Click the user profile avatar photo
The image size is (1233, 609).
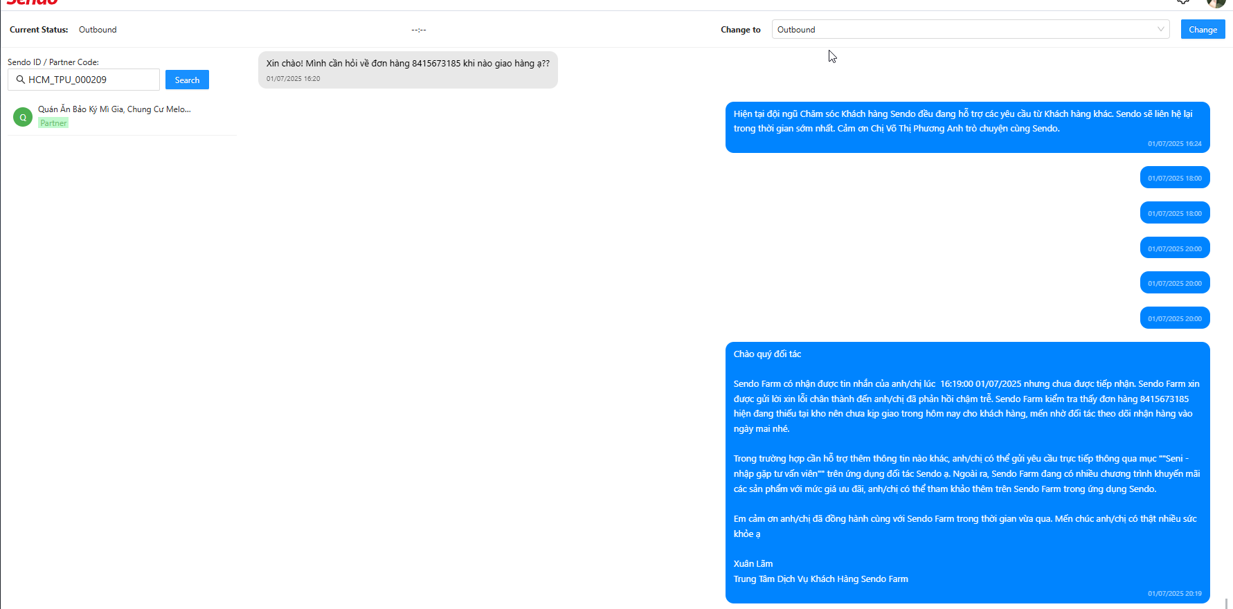click(x=1216, y=3)
